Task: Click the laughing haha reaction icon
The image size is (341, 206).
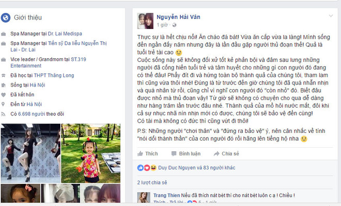Action: coord(153,167)
